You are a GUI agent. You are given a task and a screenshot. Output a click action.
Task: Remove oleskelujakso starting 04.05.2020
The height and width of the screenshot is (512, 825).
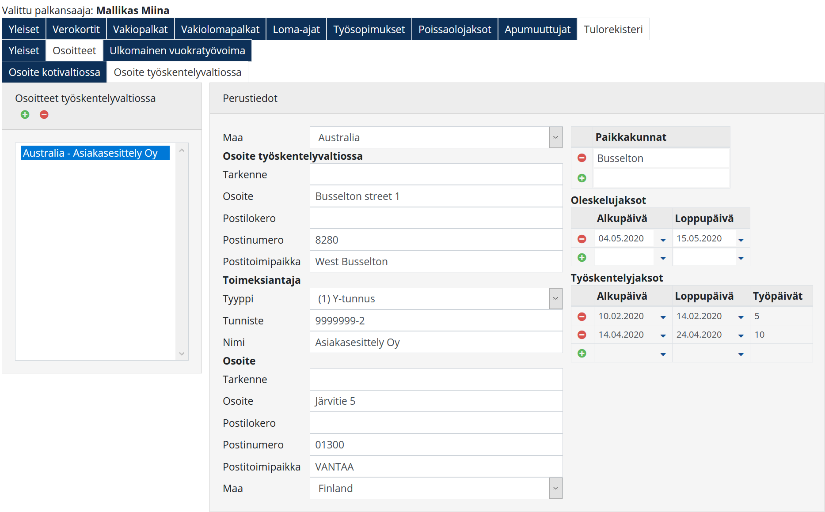pos(582,239)
